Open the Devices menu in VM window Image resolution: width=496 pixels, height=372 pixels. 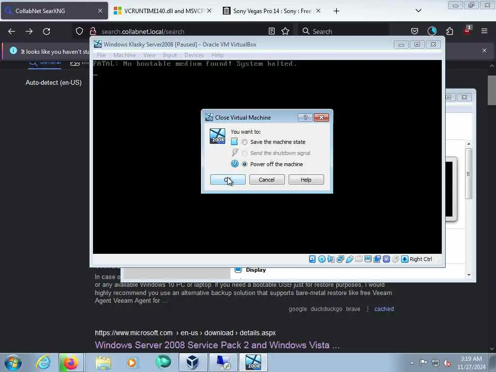pos(194,55)
